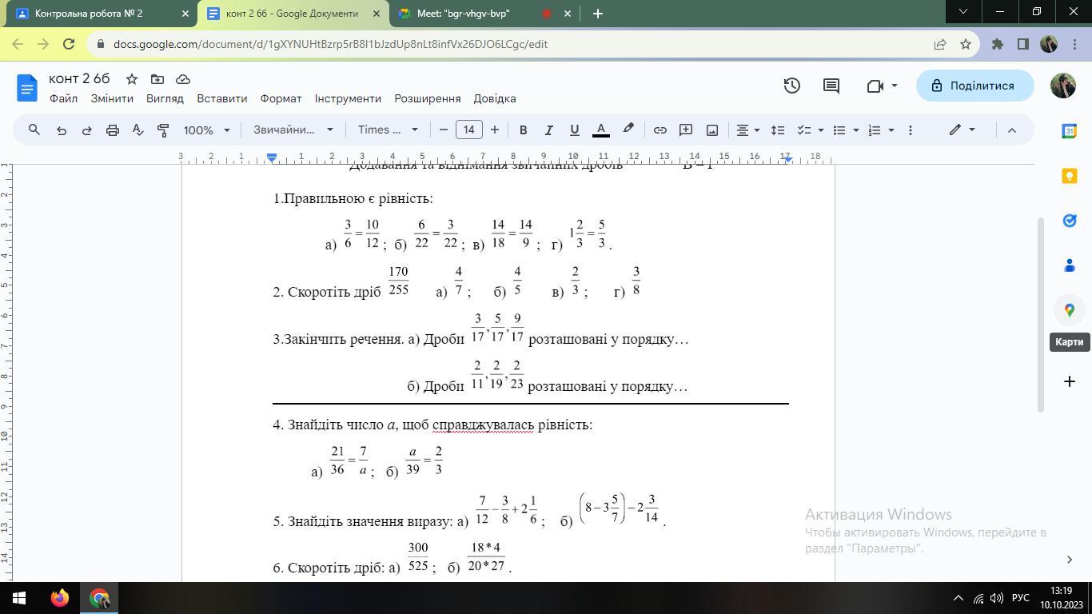Open the Вигляд menu
The height and width of the screenshot is (614, 1092).
(x=165, y=98)
